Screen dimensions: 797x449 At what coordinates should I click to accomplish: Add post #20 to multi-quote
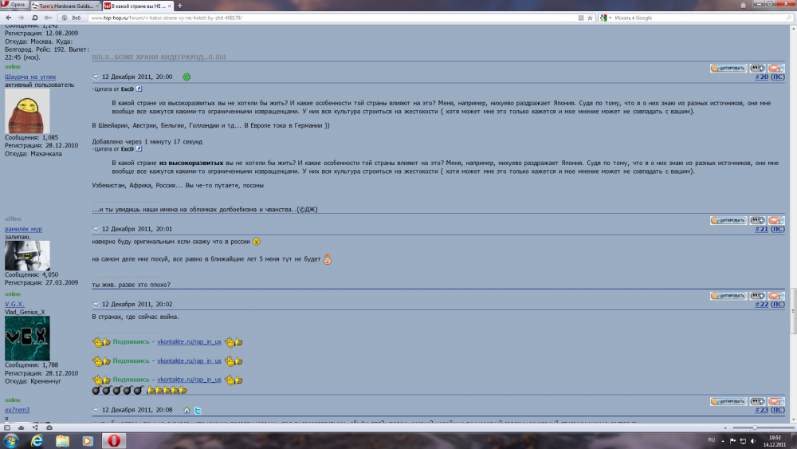click(757, 68)
